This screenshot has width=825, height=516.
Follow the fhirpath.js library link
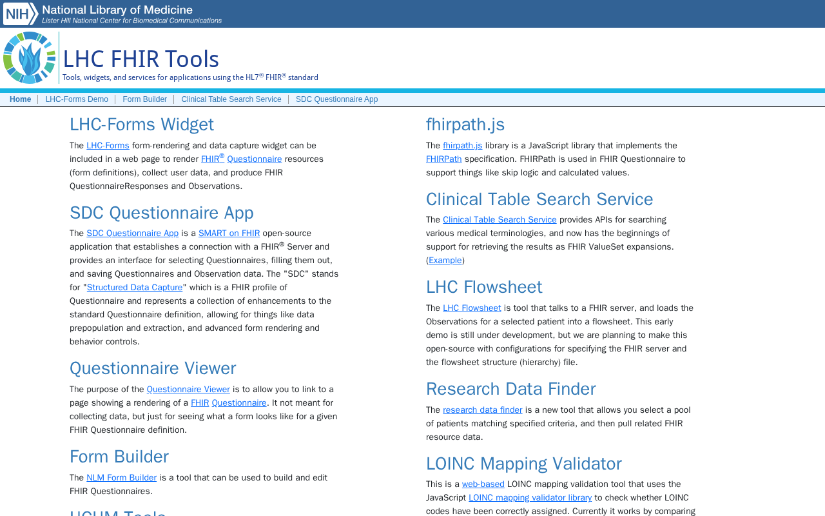(x=462, y=146)
